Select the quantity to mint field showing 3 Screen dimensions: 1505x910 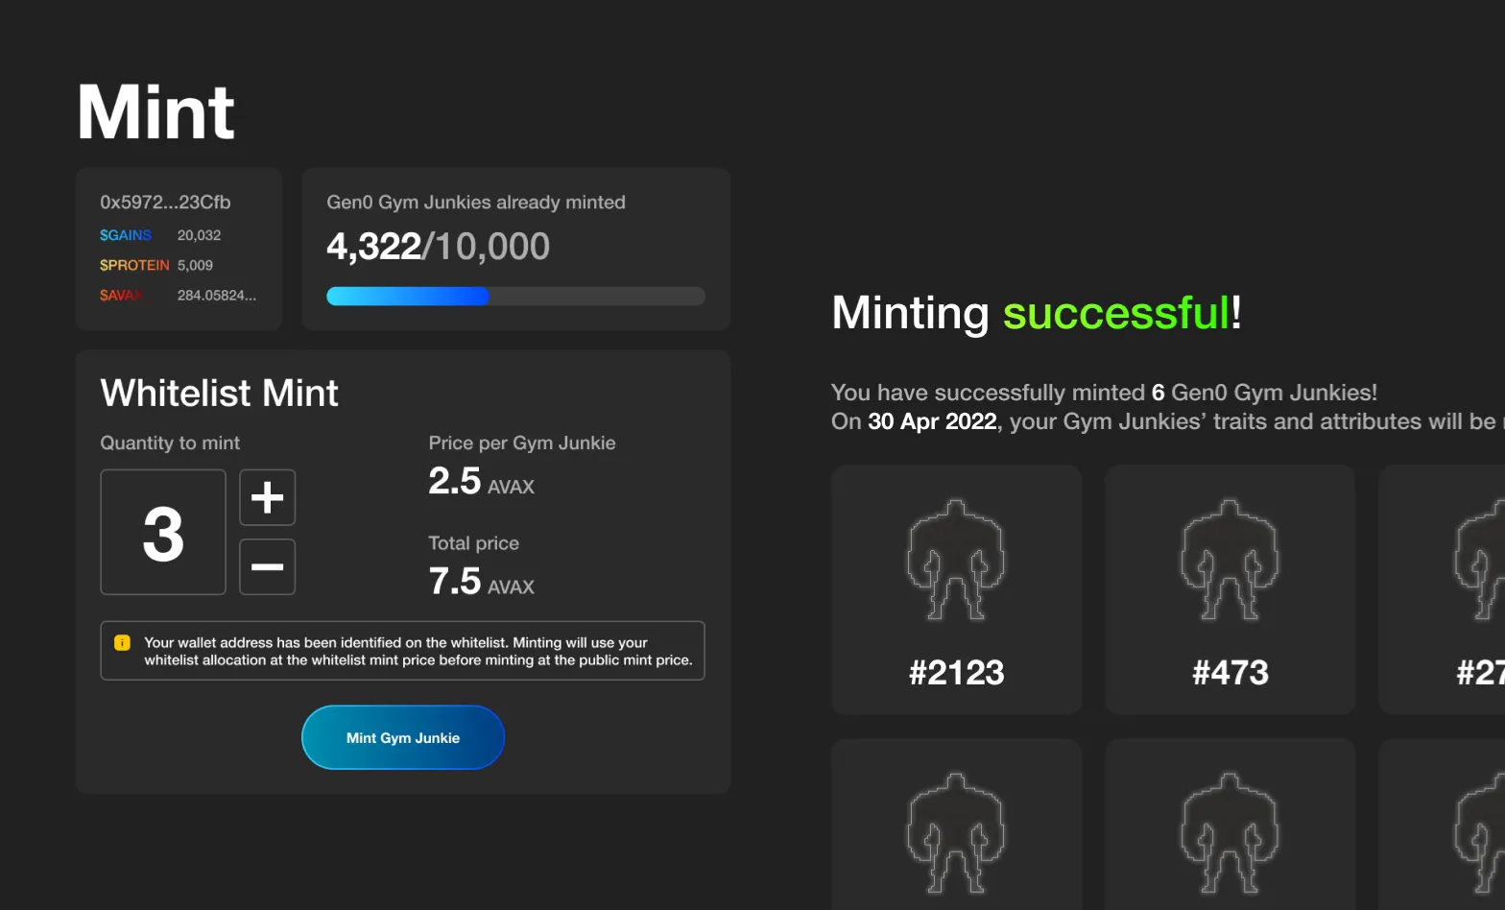[x=163, y=532]
